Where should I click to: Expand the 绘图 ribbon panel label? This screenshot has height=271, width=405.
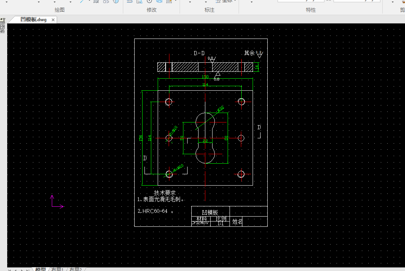coord(60,10)
